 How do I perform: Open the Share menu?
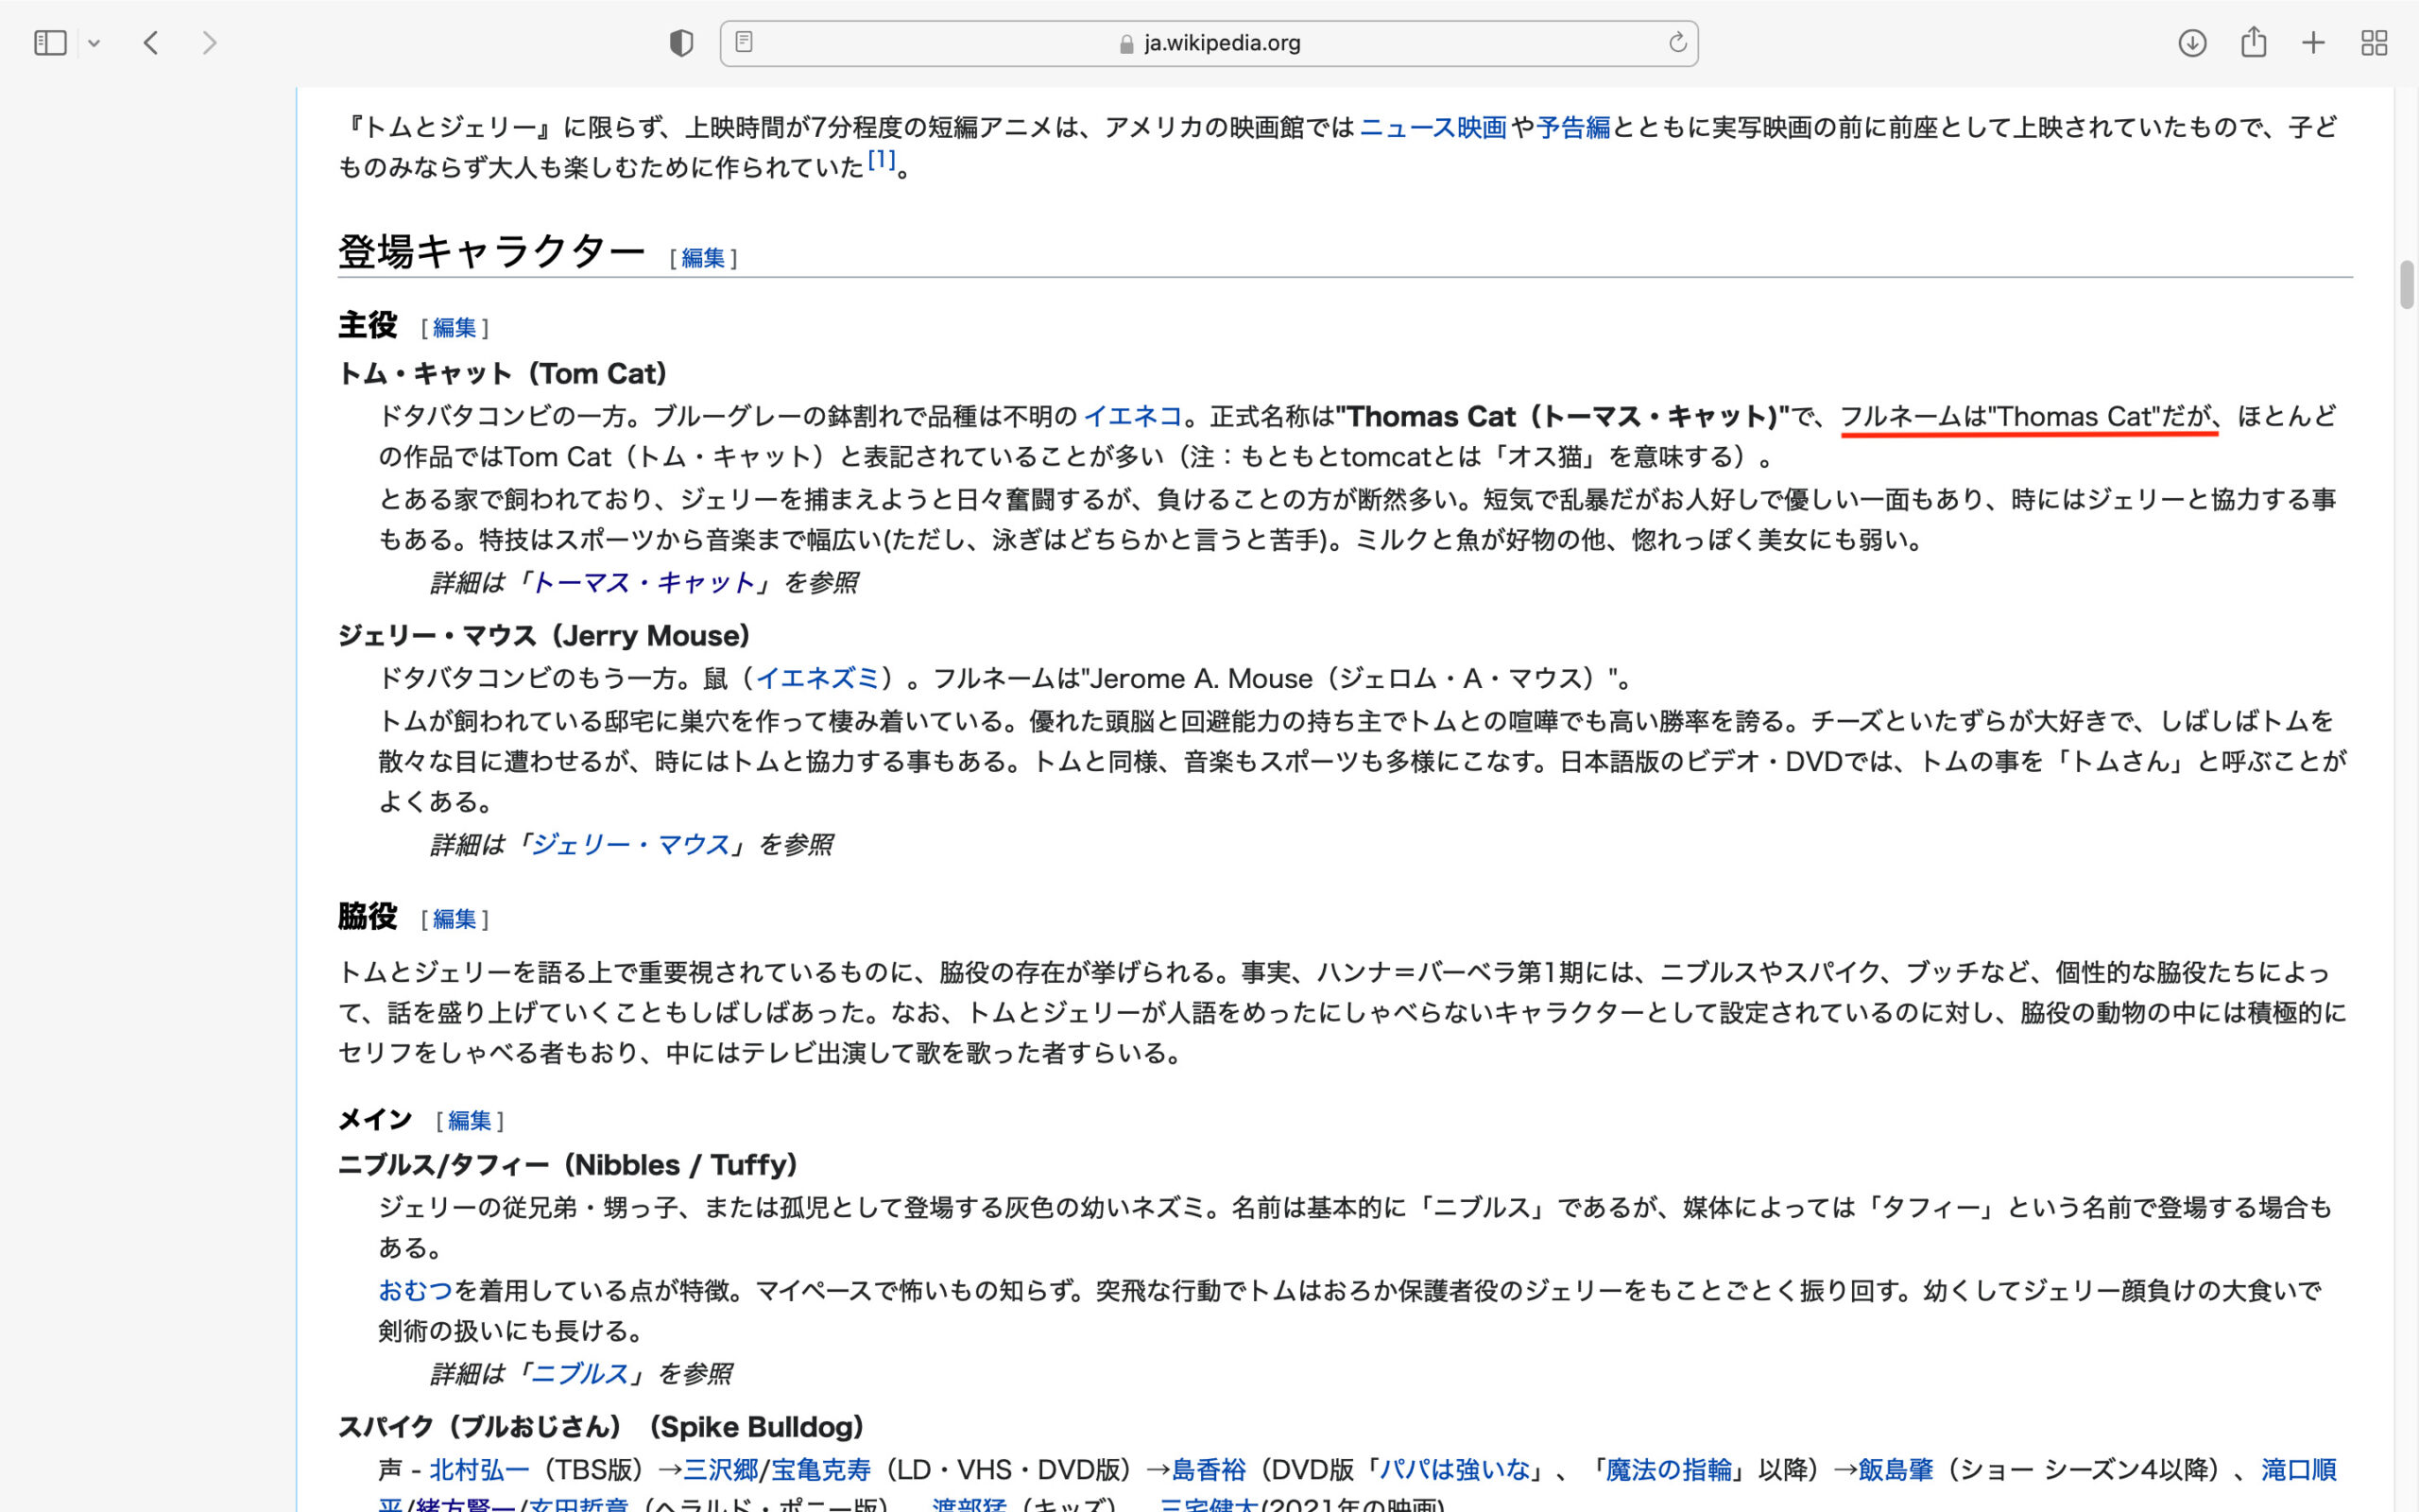click(x=2253, y=42)
